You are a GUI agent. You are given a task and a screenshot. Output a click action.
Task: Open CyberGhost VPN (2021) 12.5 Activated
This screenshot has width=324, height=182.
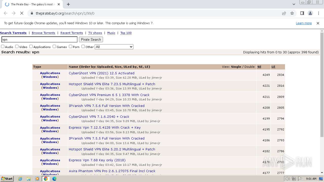(102, 73)
